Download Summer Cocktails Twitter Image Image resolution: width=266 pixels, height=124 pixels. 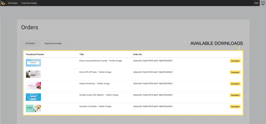(235, 106)
